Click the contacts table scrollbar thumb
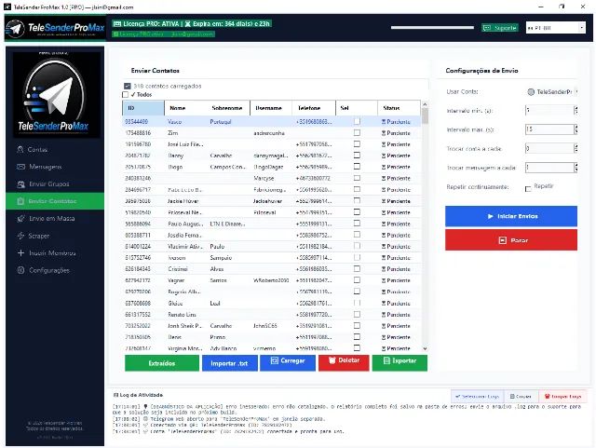Screen dimensions: 596x448 [425, 116]
